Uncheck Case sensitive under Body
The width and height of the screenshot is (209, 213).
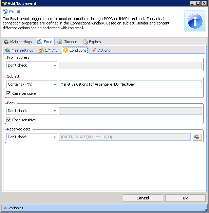(8, 120)
